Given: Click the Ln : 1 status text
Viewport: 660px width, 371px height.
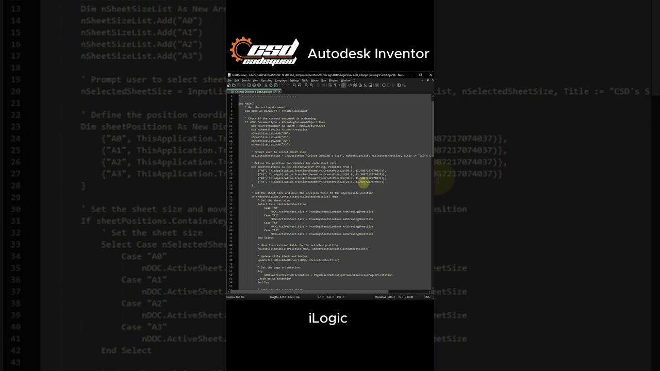Looking at the screenshot, I should [321, 297].
